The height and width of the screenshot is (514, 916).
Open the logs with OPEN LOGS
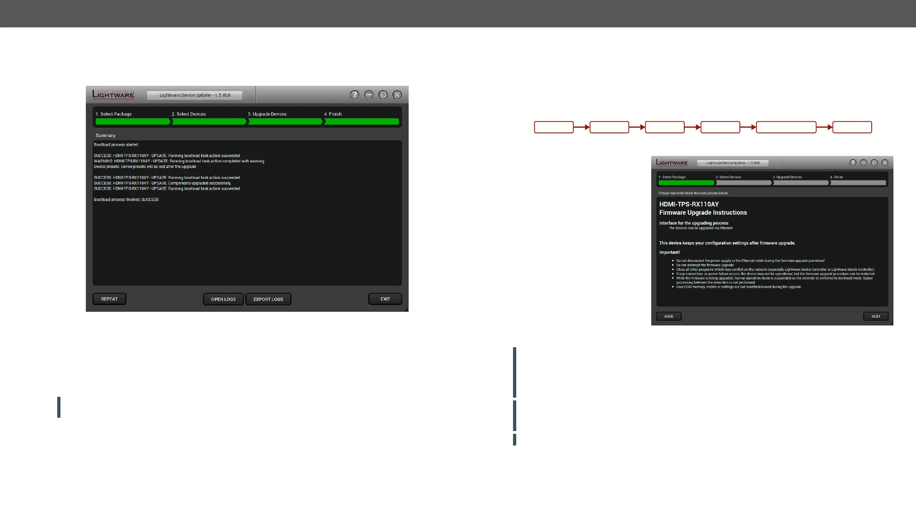223,299
